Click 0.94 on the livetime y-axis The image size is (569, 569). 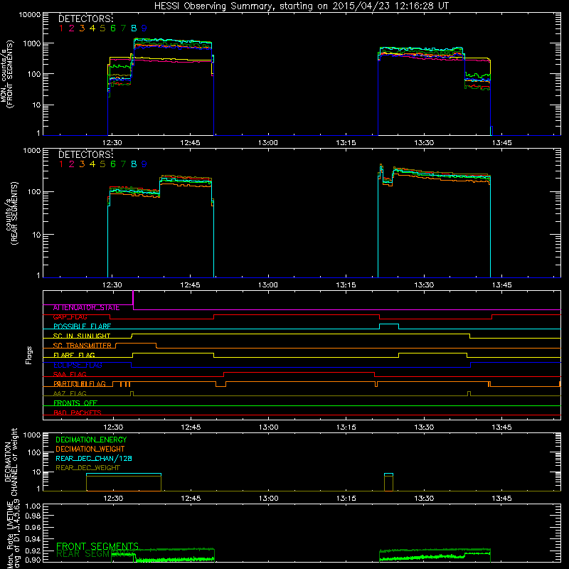coord(33,539)
